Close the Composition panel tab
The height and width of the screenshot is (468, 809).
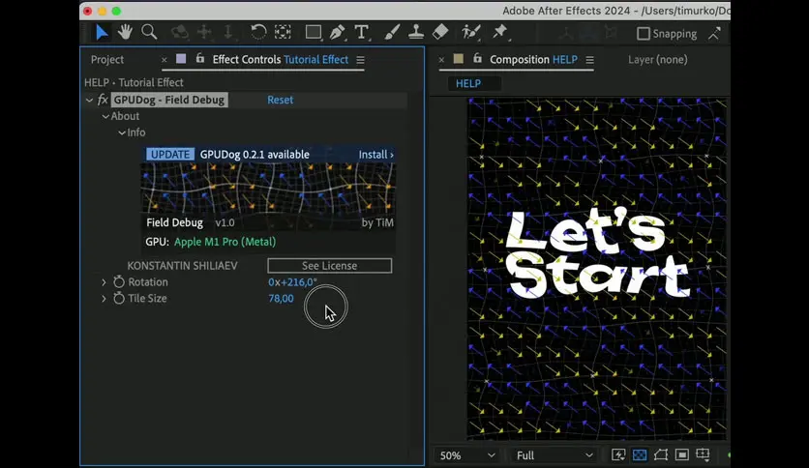(441, 60)
